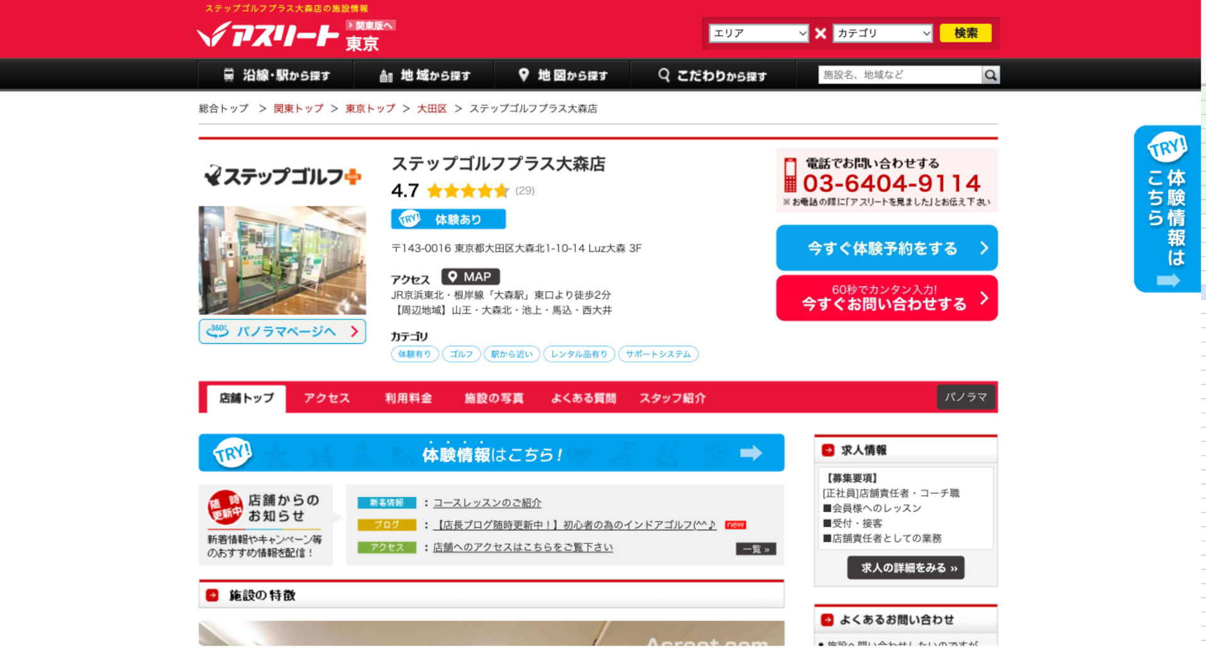Focus the 施設名、地域など search field

[x=900, y=75]
